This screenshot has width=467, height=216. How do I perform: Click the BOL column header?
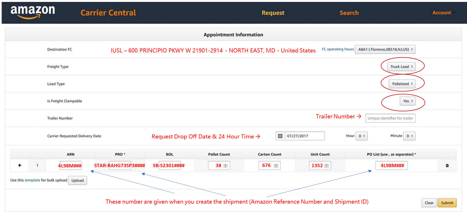tap(170, 154)
